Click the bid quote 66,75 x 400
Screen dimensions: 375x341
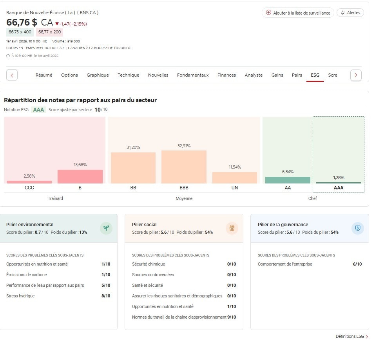pos(20,32)
